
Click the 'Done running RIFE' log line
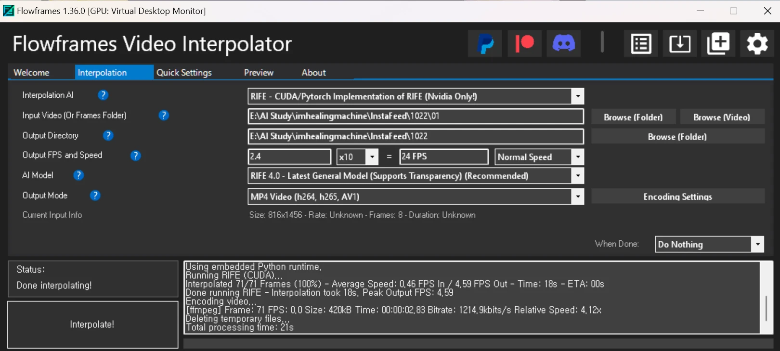tap(319, 293)
